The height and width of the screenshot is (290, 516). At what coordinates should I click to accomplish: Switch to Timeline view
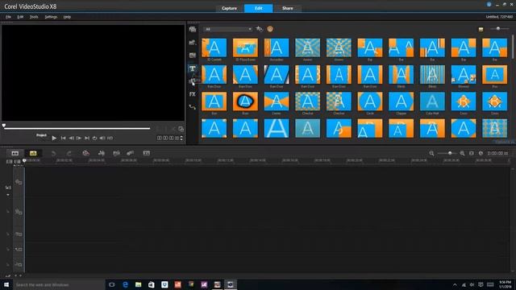point(33,153)
